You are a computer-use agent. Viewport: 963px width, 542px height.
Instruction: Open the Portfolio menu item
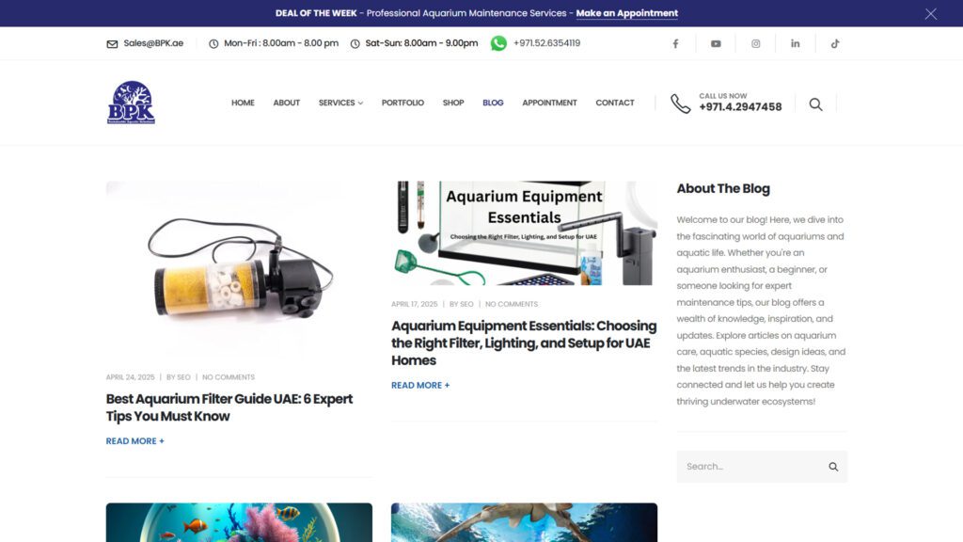coord(403,103)
